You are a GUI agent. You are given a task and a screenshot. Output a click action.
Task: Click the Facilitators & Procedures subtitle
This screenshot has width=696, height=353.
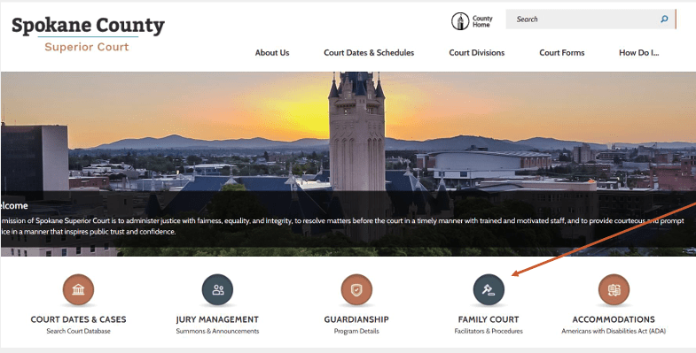pyautogui.click(x=489, y=331)
